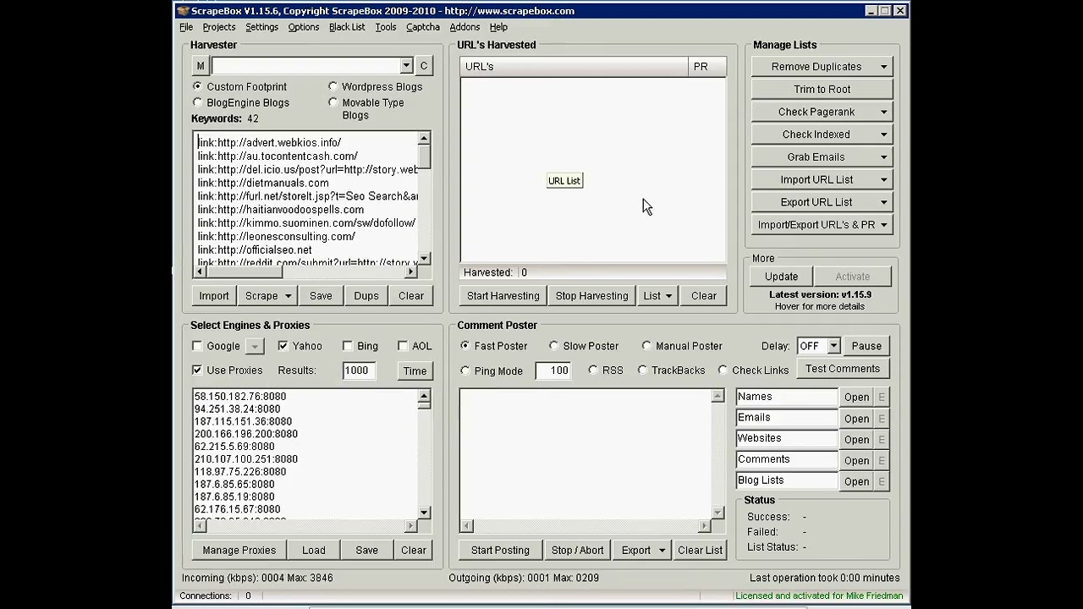Open the Addons menu
This screenshot has width=1083, height=609.
tap(465, 27)
